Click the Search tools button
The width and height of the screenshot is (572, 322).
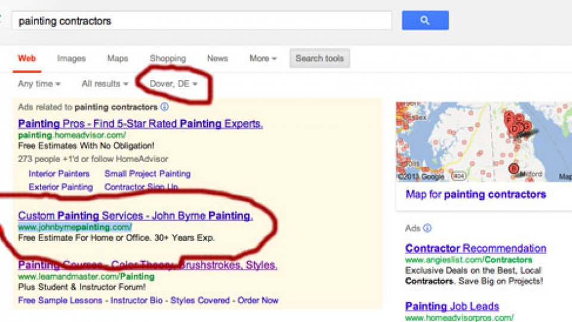[319, 58]
